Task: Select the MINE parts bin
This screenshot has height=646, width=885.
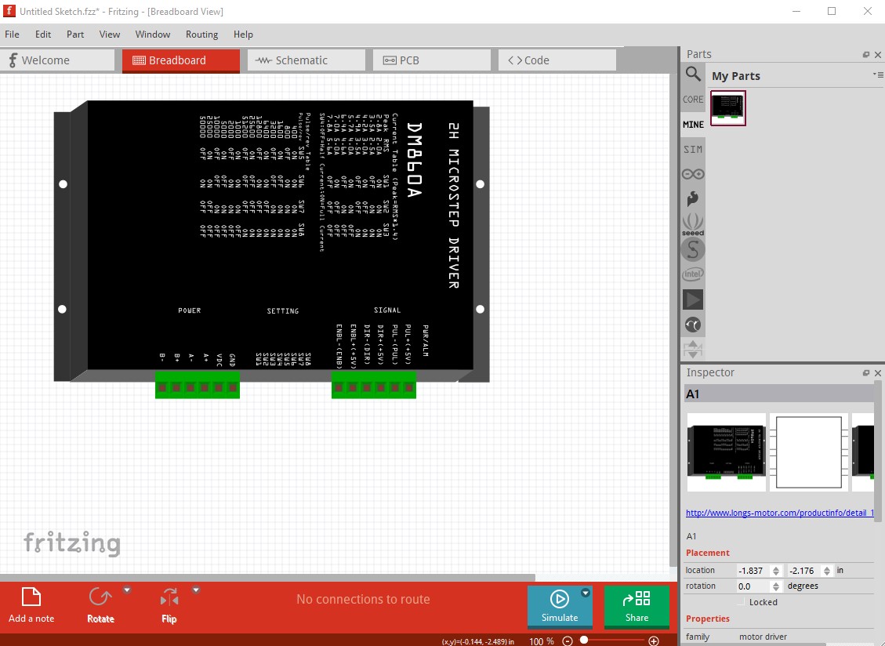Action: [x=693, y=124]
